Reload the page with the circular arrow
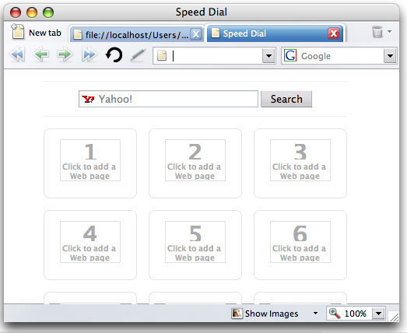This screenshot has height=333, width=407. pyautogui.click(x=114, y=55)
